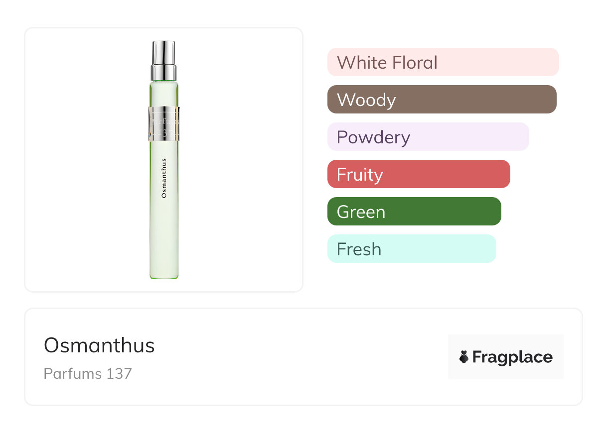
Task: Open the Osmanthus fragrance title
Action: (99, 345)
